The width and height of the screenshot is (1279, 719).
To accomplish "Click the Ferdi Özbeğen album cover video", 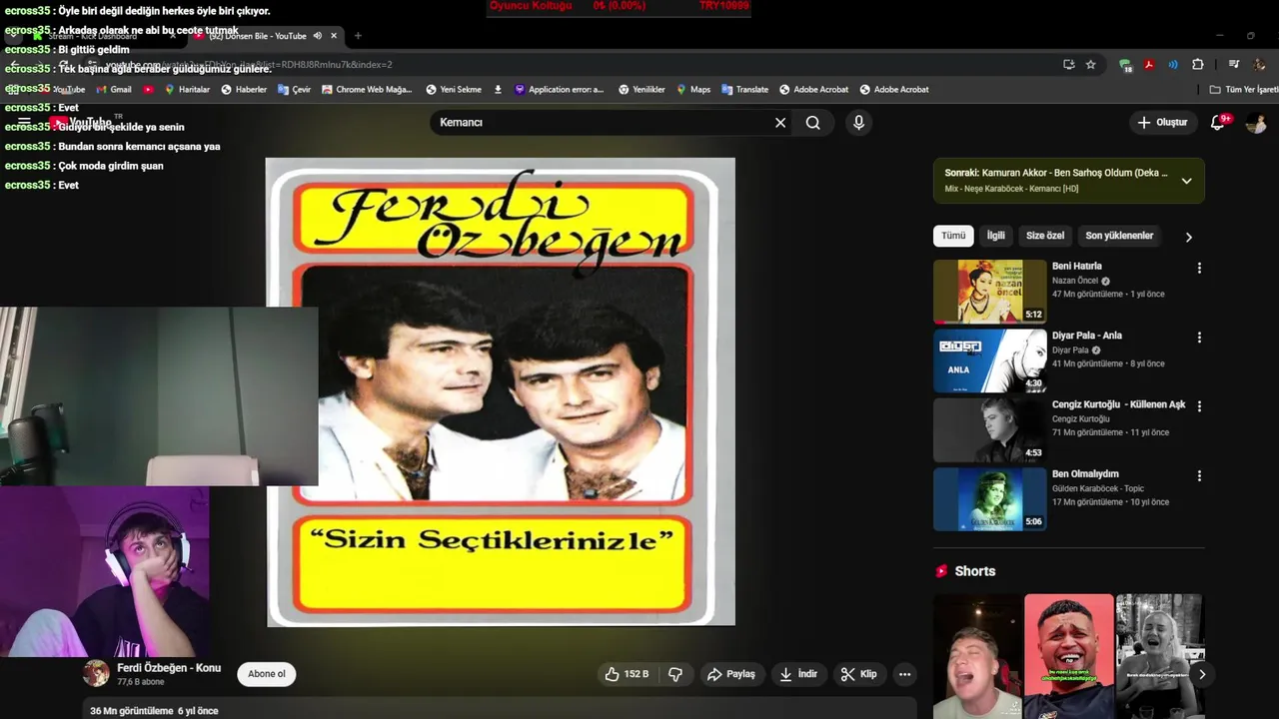I will [501, 391].
